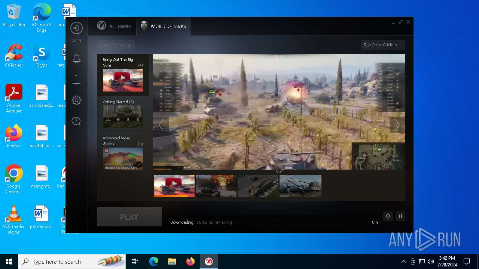Click the taskbar search box

pyautogui.click(x=72, y=262)
